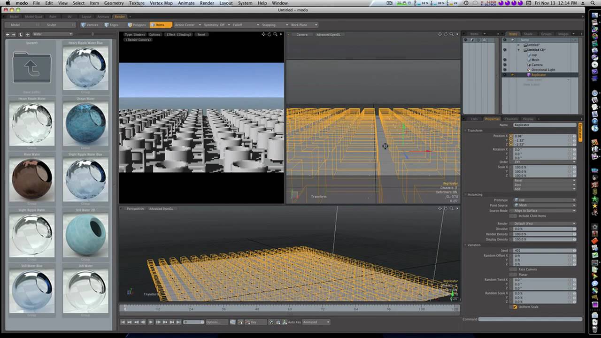Open Source Mode dropdown

coord(544,211)
